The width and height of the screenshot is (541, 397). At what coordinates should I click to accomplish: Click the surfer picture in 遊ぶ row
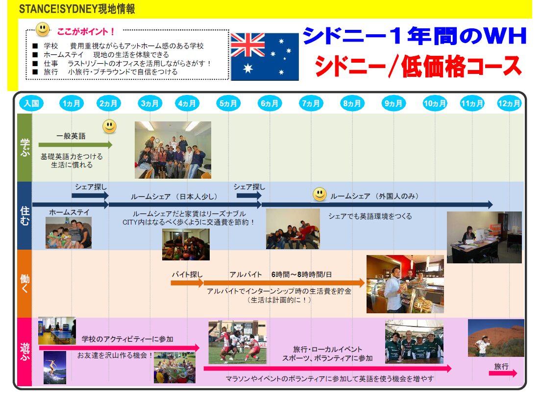pos(54,368)
